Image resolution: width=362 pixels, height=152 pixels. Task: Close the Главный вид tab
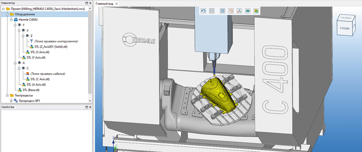(116, 4)
